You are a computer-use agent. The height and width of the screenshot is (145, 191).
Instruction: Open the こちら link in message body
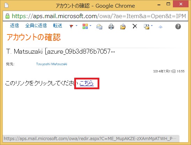[86, 83]
